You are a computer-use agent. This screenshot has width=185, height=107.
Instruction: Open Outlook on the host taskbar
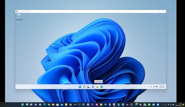pyautogui.click(x=66, y=105)
